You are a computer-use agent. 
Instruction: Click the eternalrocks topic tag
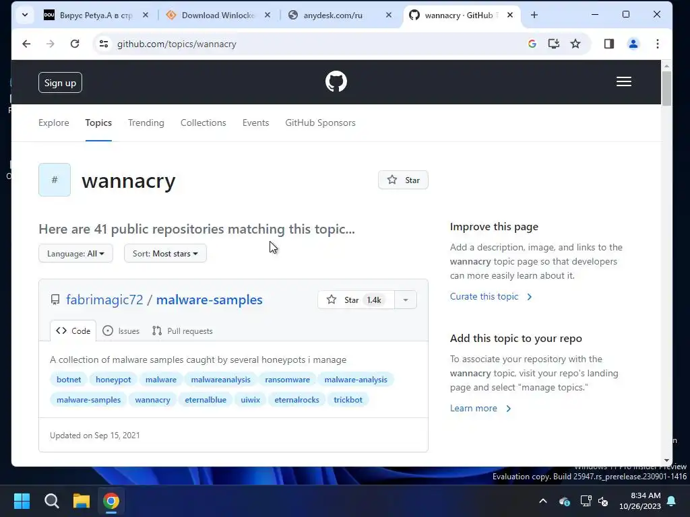pyautogui.click(x=296, y=400)
